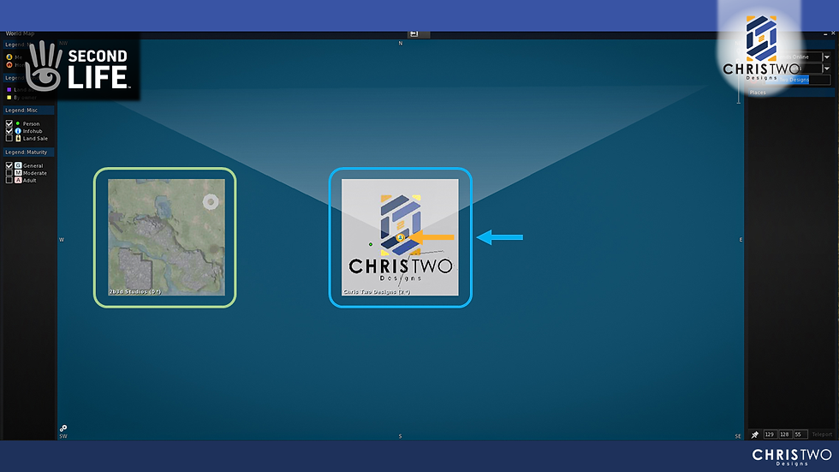
Task: Click the Adult 'A' maturity icon
Action: 18,181
